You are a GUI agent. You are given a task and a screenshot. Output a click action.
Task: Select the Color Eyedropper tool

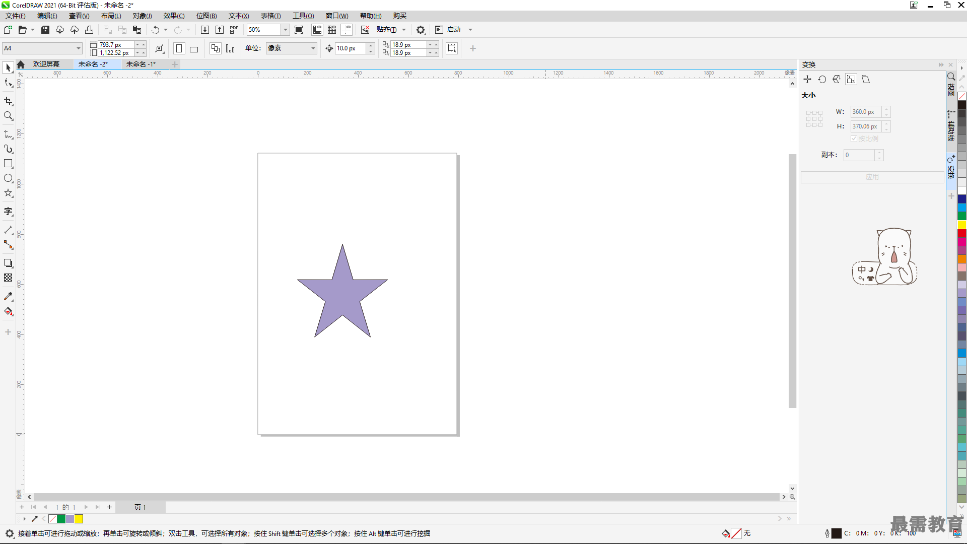(x=8, y=297)
